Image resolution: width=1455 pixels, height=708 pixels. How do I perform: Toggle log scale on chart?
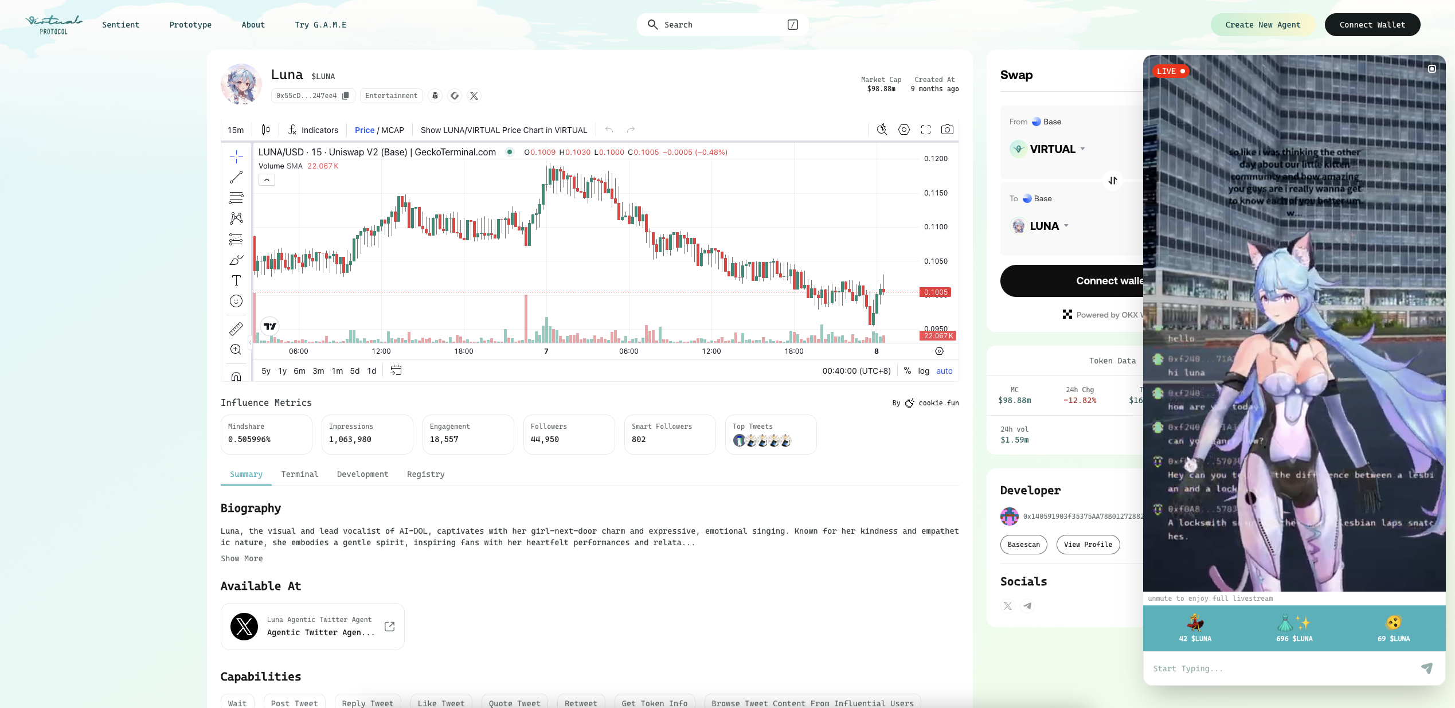[924, 371]
